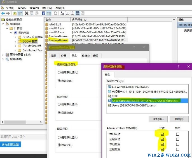Viewport: 192px width, 158px height.
Task: Click the blue question mark Help icon
Action: click(x=43, y=13)
